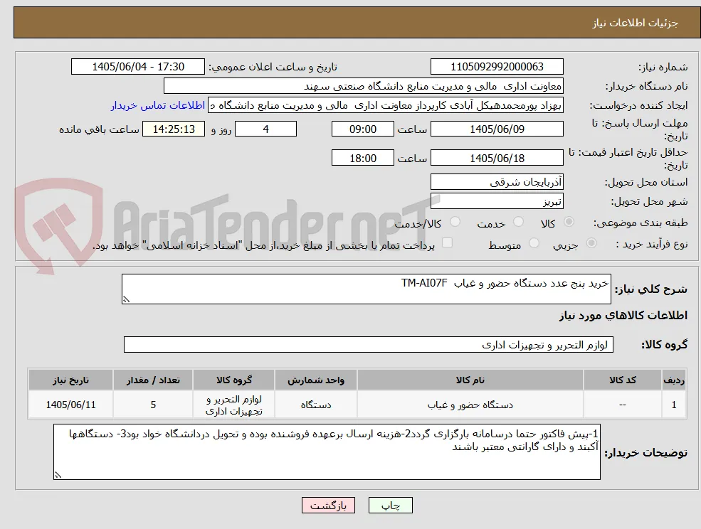Click the ردیف column header
The image size is (701, 529).
[674, 380]
